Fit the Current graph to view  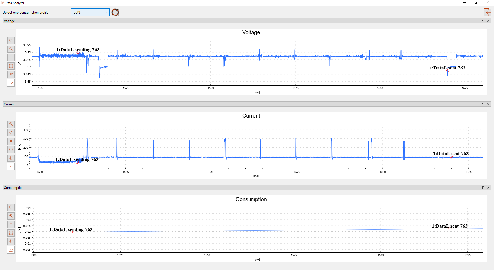pyautogui.click(x=11, y=141)
